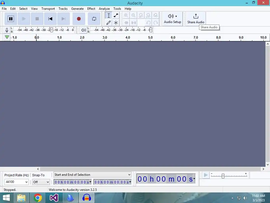Click the playback level slider handle

pos(151,30)
